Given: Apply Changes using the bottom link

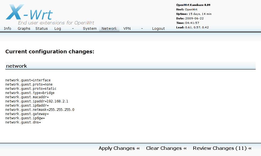Looking at the screenshot, I should (119, 148).
